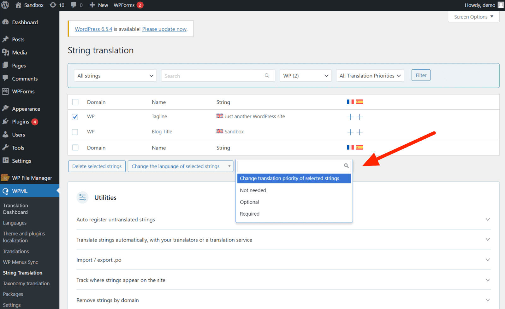This screenshot has width=505, height=309.
Task: Click the Comments icon in sidebar
Action: coord(5,78)
